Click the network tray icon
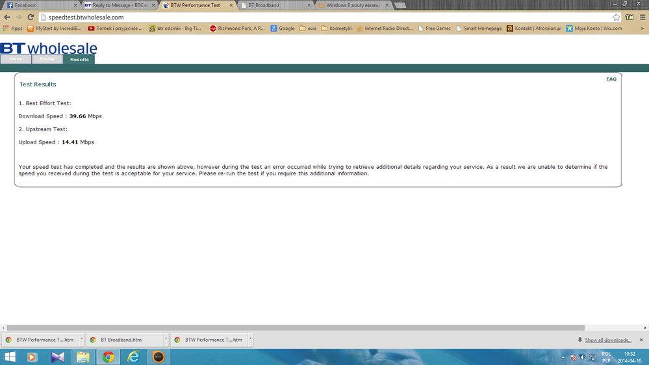The width and height of the screenshot is (649, 365). tap(592, 357)
